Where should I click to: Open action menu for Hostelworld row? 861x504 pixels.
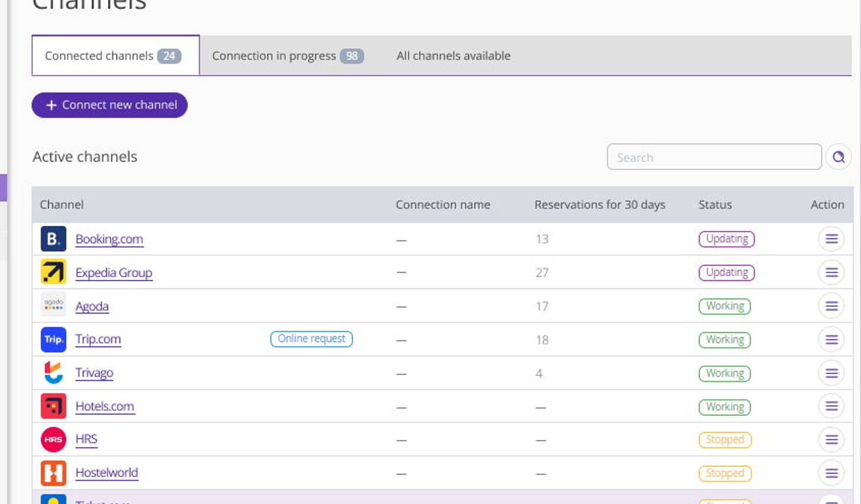coord(831,473)
